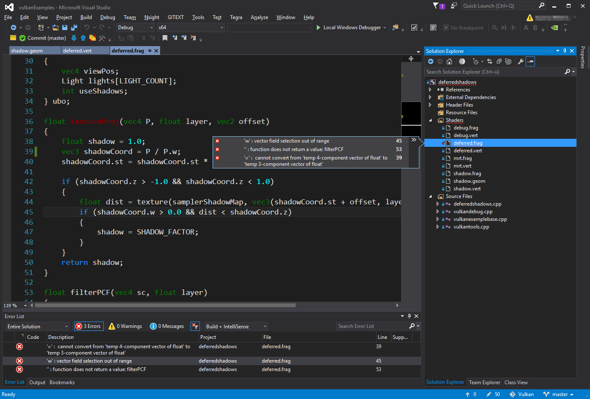Click the Open File folder icon
The height and width of the screenshot is (399, 590).
(55, 28)
